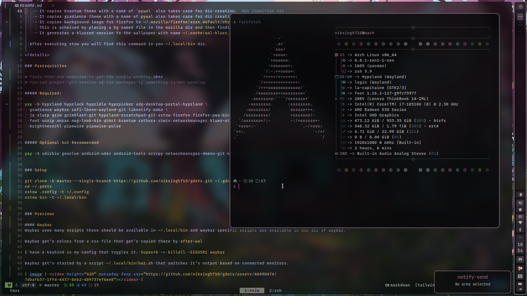Switch to tmux window 2:zsh

275,291
